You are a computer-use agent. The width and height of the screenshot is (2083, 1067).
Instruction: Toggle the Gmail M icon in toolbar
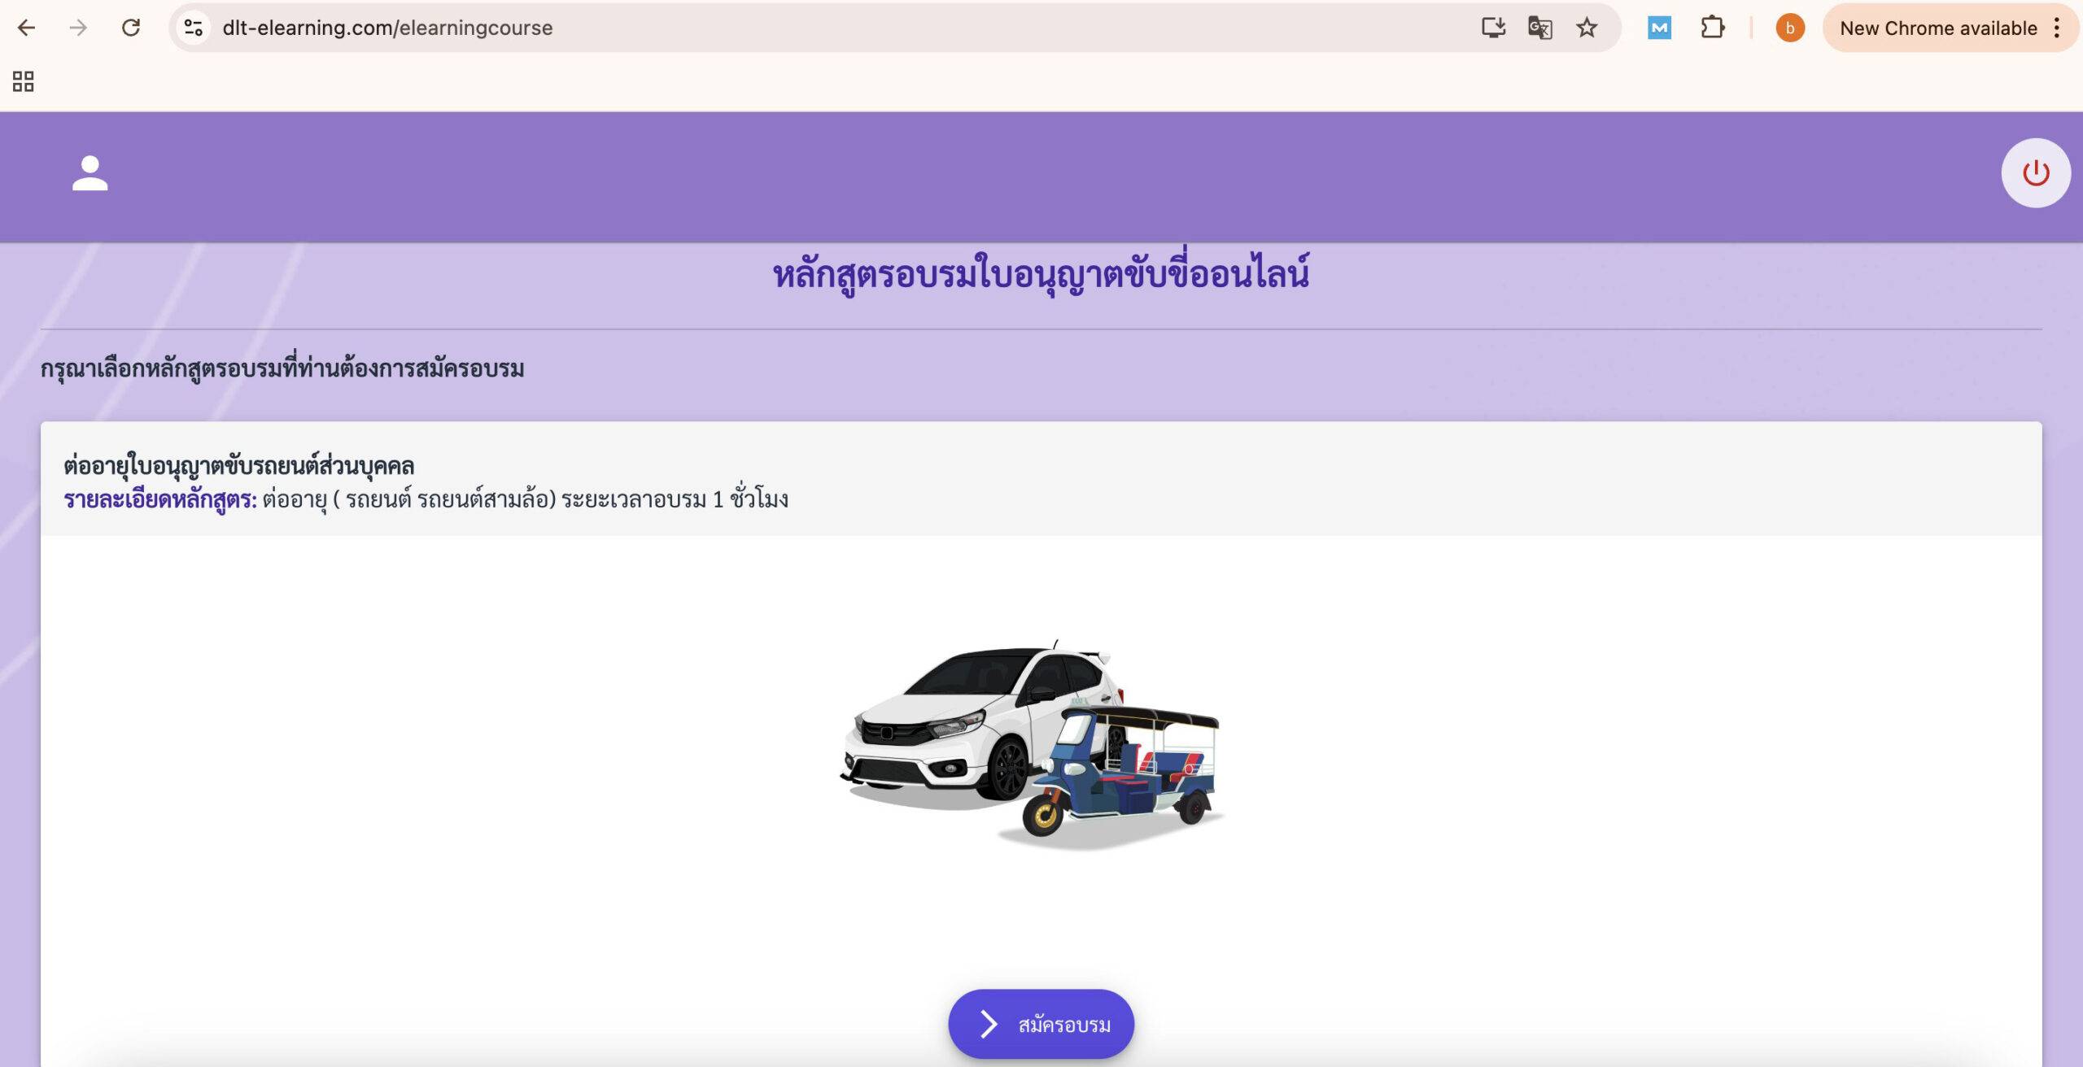[1662, 27]
